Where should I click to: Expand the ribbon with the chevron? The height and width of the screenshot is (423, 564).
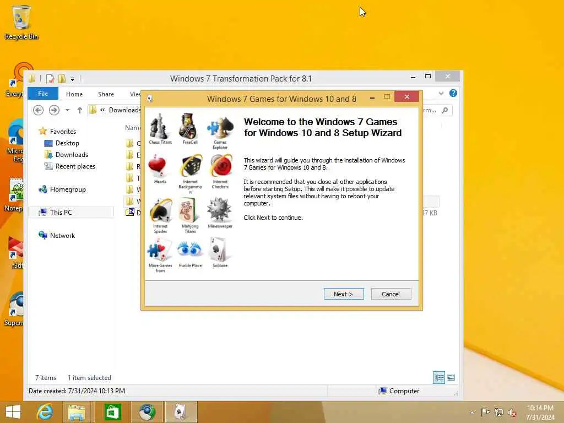[x=441, y=94]
